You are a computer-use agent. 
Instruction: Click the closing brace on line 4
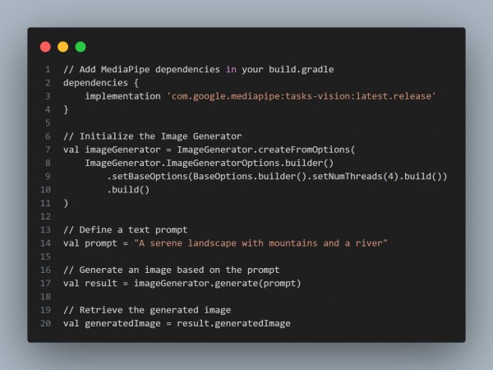coord(66,109)
